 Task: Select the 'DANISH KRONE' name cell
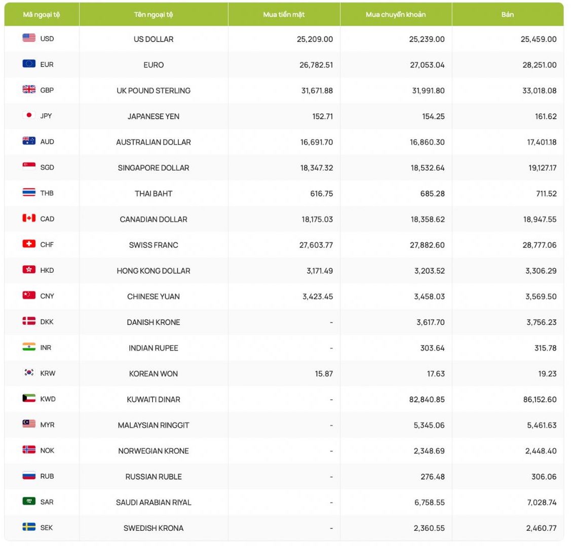pos(154,323)
